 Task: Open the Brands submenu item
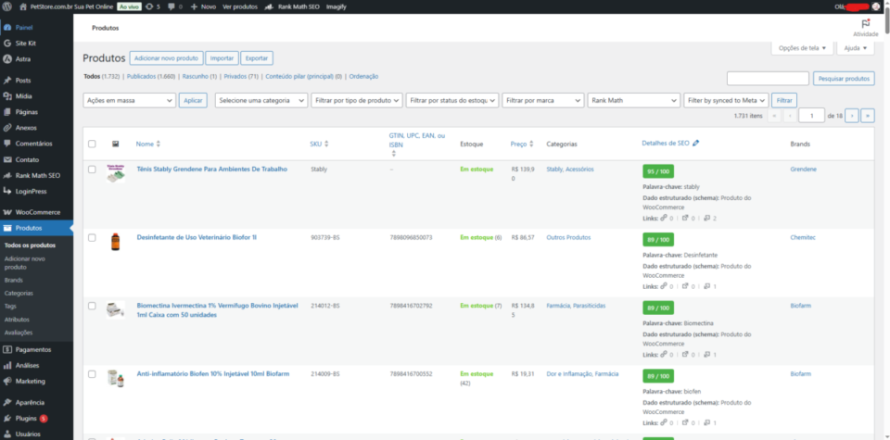(14, 280)
